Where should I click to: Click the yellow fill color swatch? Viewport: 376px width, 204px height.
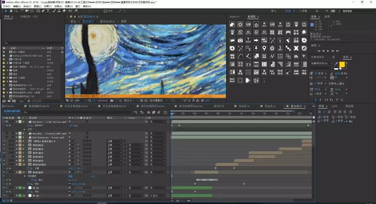point(342,64)
